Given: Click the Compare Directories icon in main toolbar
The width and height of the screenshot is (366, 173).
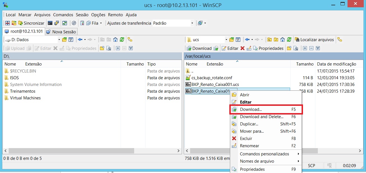Looking at the screenshot, I should coord(8,23).
